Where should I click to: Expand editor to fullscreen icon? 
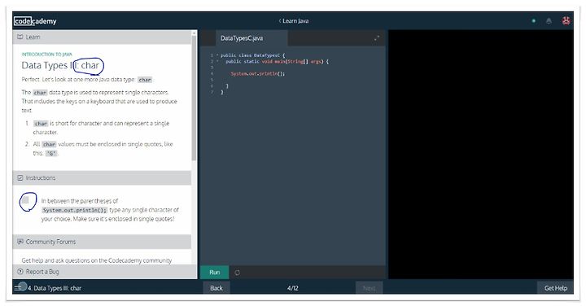376,38
